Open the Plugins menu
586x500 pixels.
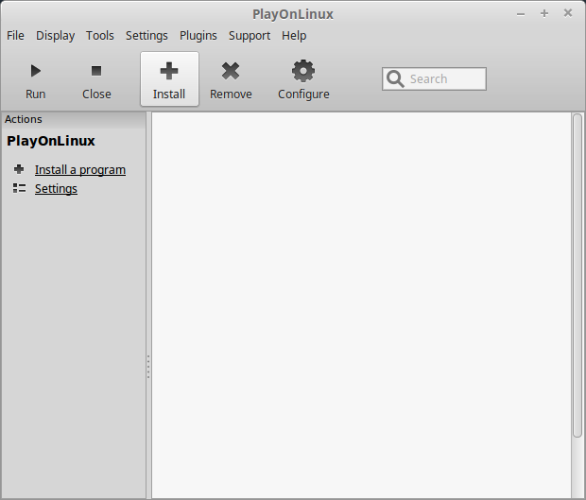198,36
